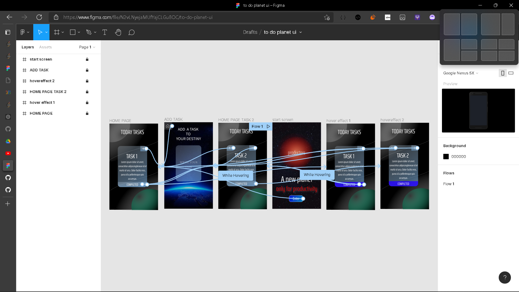Select the Text tool

[x=105, y=32]
